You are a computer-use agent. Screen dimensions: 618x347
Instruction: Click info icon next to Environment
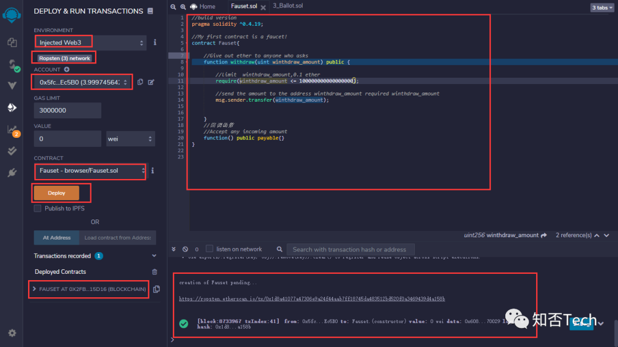pos(155,42)
